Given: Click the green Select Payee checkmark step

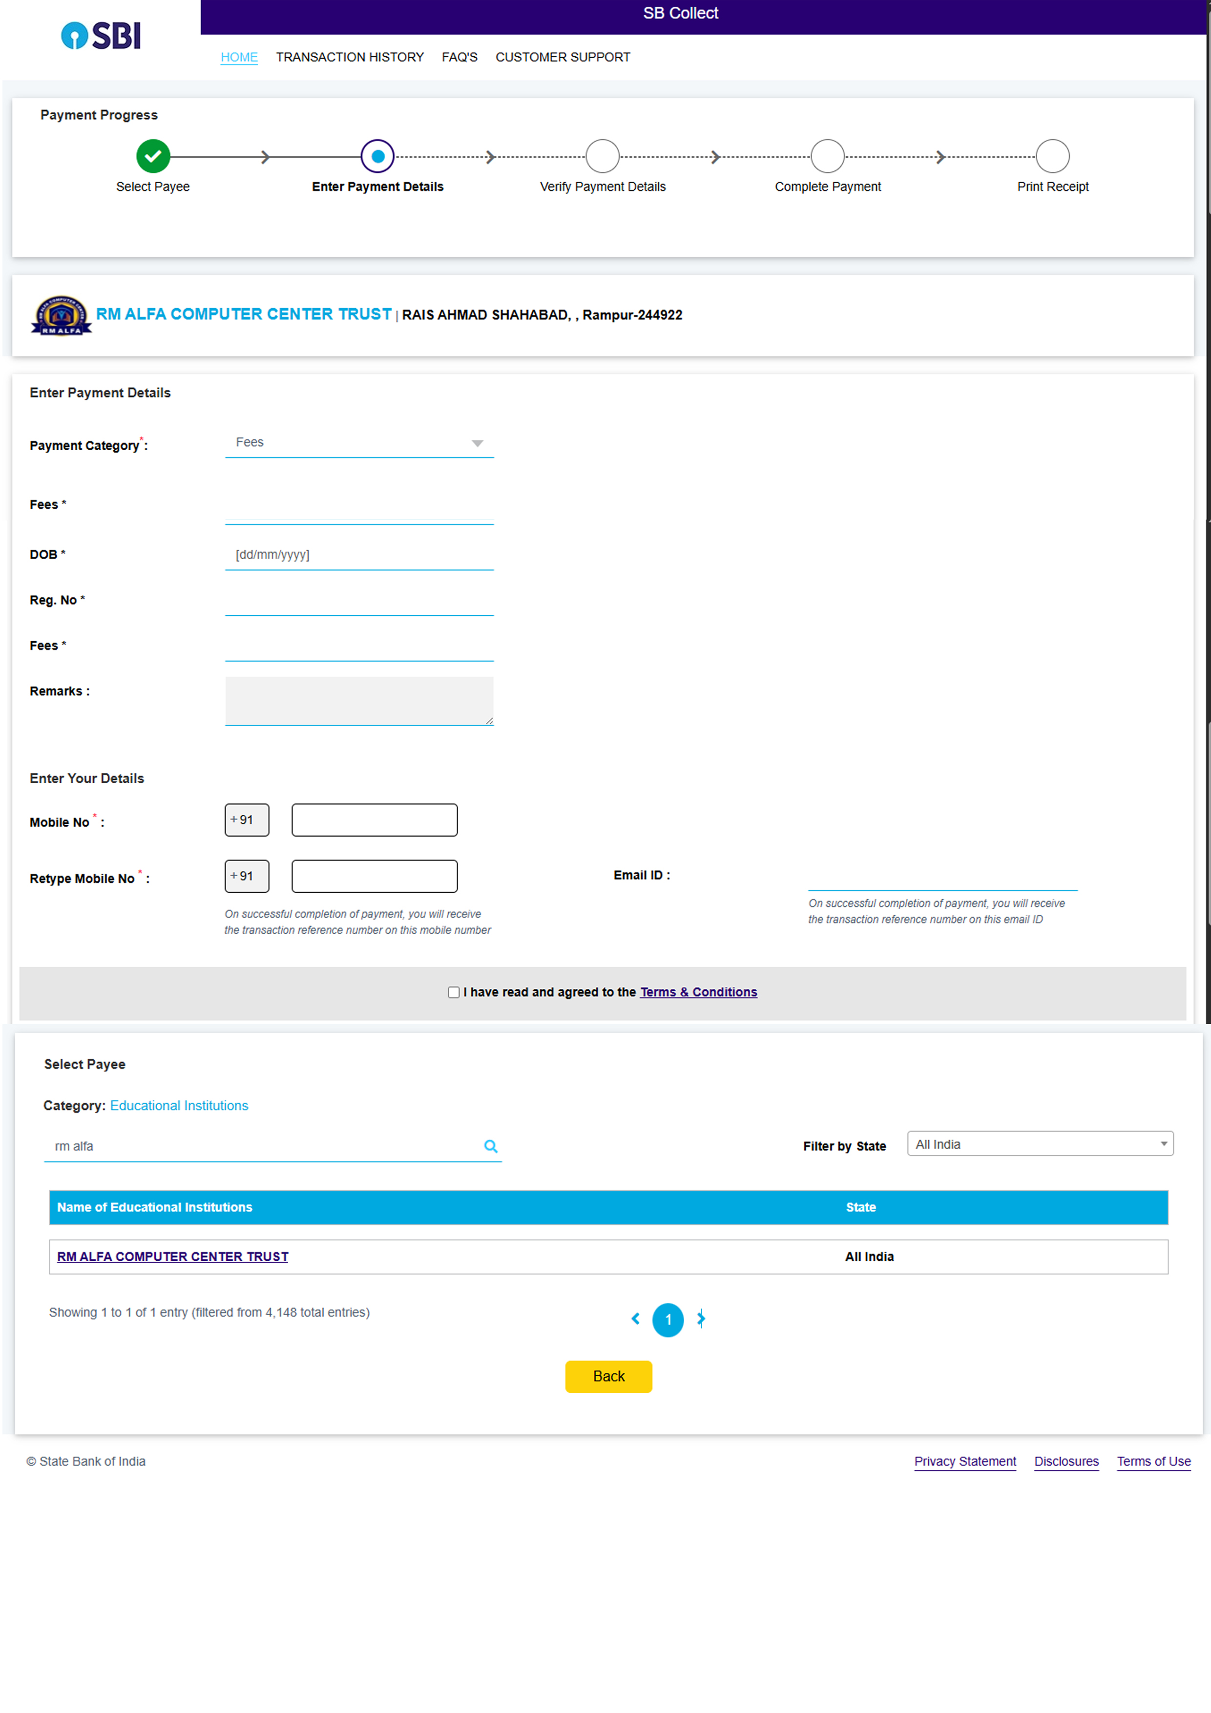Looking at the screenshot, I should tap(153, 156).
